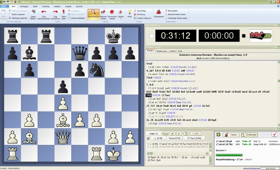The image size is (280, 170).
Task: Click Einstellungen button
Action: point(249,135)
